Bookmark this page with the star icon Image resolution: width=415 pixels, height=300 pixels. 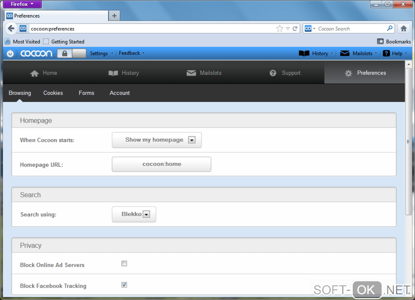tap(280, 28)
